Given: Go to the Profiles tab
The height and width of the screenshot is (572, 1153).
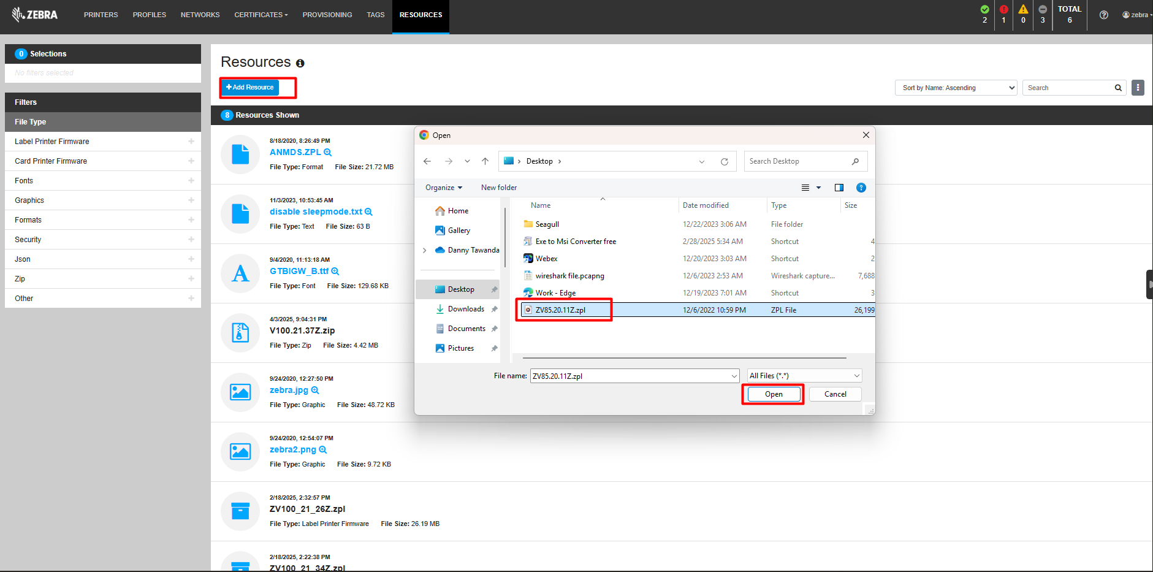Looking at the screenshot, I should (x=150, y=15).
